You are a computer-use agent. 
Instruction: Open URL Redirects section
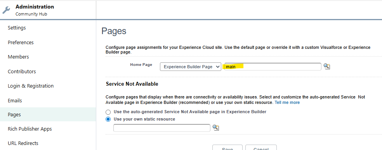pos(23,143)
